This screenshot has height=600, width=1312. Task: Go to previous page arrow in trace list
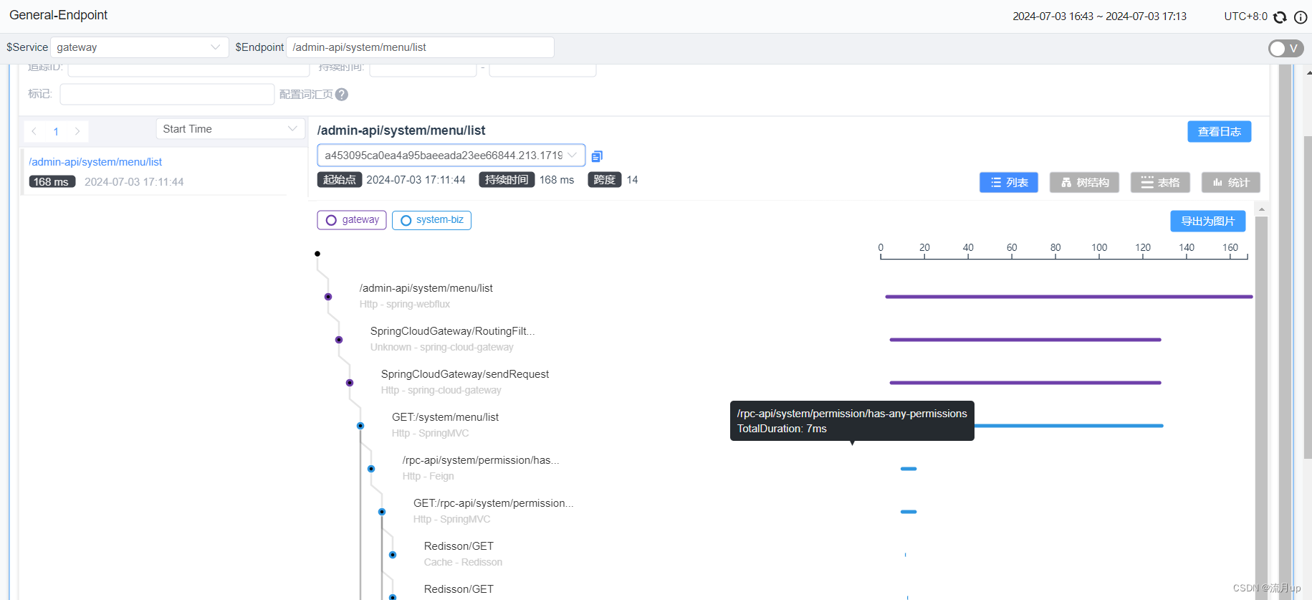[x=34, y=131]
